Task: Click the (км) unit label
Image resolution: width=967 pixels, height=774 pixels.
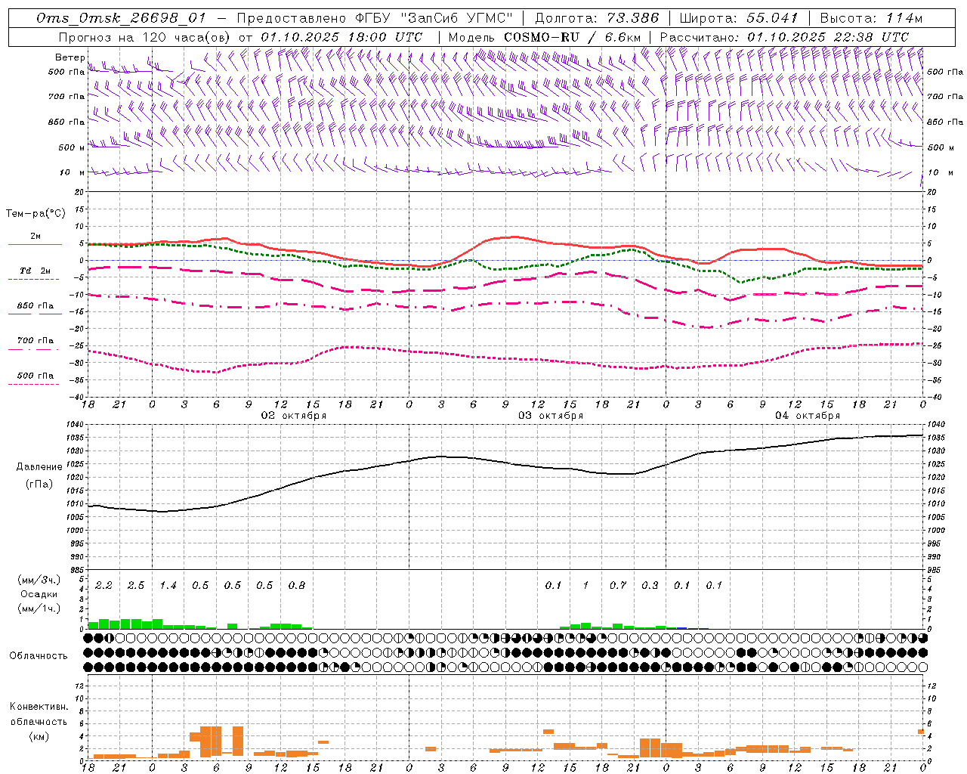Action: tap(39, 736)
